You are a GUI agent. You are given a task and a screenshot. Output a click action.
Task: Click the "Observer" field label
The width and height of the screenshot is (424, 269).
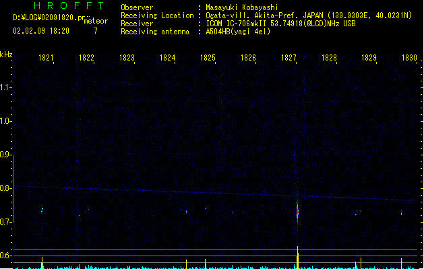click(137, 7)
